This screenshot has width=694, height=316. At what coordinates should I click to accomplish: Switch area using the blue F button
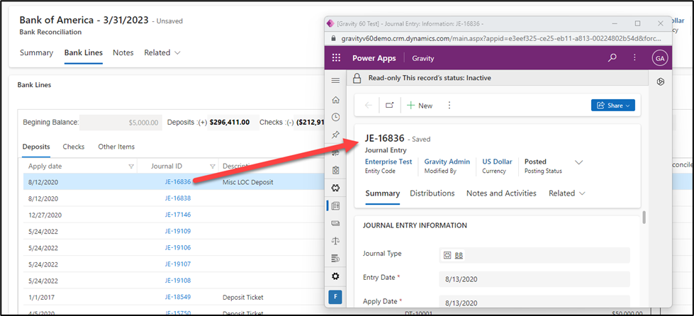pyautogui.click(x=335, y=297)
